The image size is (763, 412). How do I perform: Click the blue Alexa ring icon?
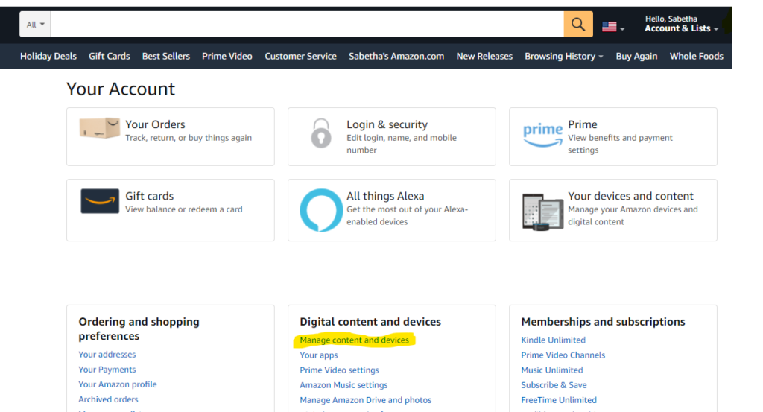pos(321,210)
